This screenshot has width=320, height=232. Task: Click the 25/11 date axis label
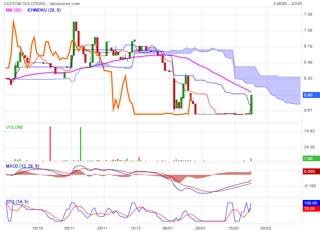click(102, 228)
